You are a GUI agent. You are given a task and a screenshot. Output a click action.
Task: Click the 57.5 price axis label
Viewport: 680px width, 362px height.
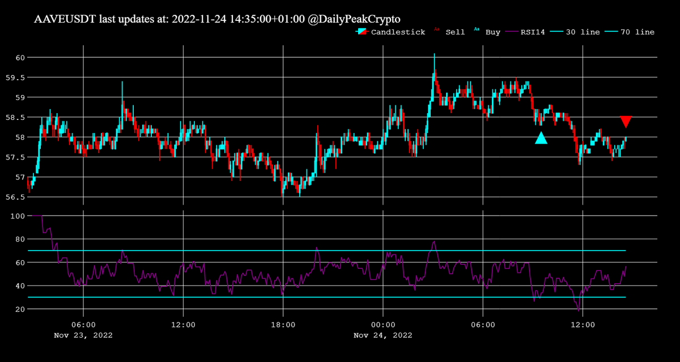15,157
